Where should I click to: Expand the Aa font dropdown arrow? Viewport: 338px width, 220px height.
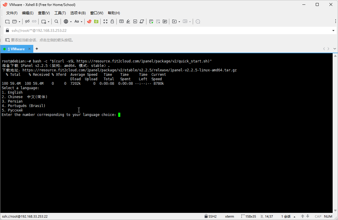81,22
